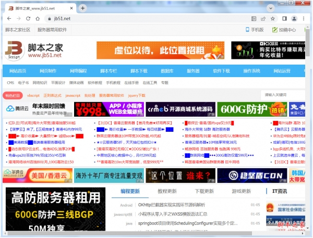Go back using the browser back arrow
Viewport: 313px width, 238px height.
tap(9, 19)
